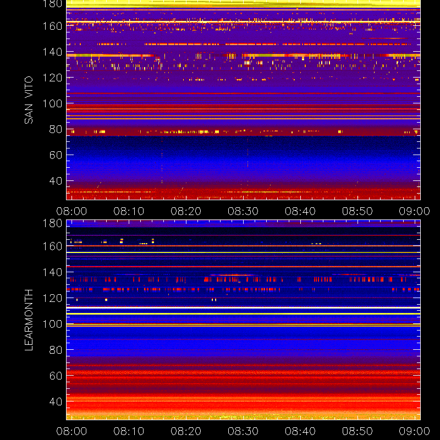Select the 160 frequency tick of San Vito plot

pos(52,26)
